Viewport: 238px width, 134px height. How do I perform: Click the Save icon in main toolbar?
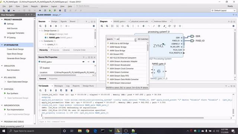[x=9, y=10]
